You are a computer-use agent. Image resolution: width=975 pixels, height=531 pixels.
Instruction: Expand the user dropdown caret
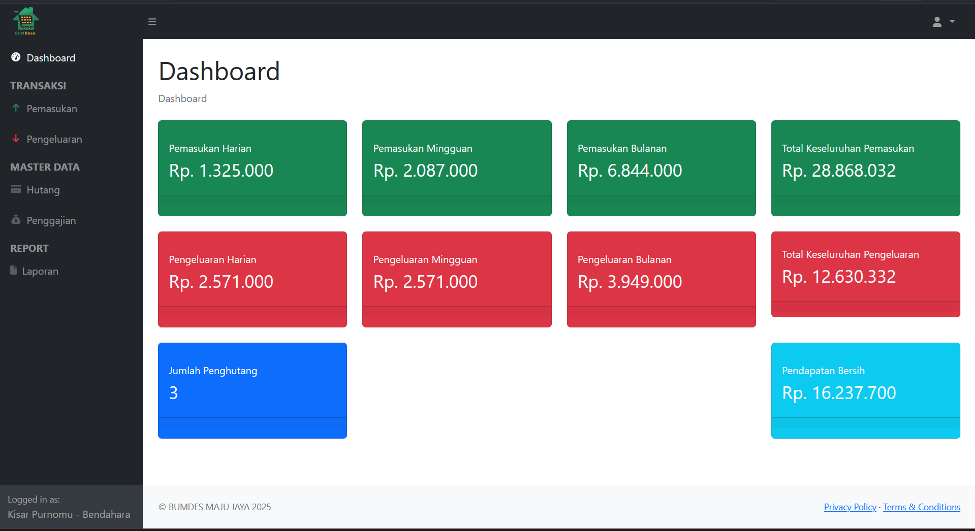coord(952,21)
